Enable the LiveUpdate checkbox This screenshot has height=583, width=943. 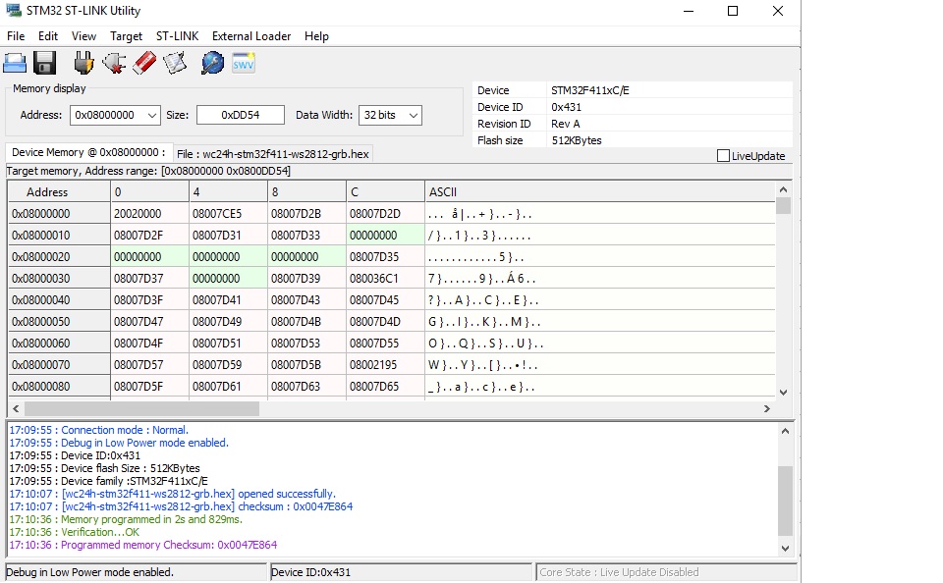click(724, 156)
